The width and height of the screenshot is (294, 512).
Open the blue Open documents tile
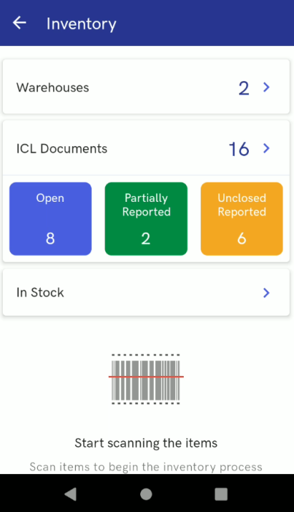50,219
